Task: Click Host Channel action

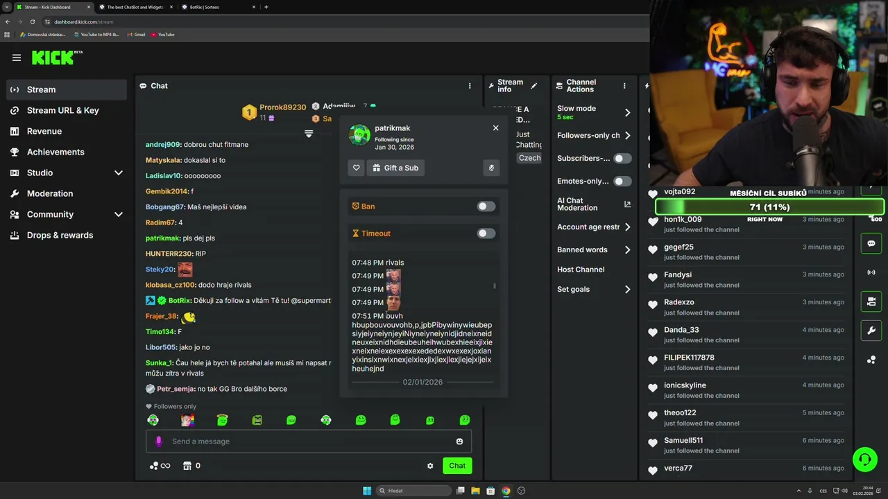Action: coord(581,270)
